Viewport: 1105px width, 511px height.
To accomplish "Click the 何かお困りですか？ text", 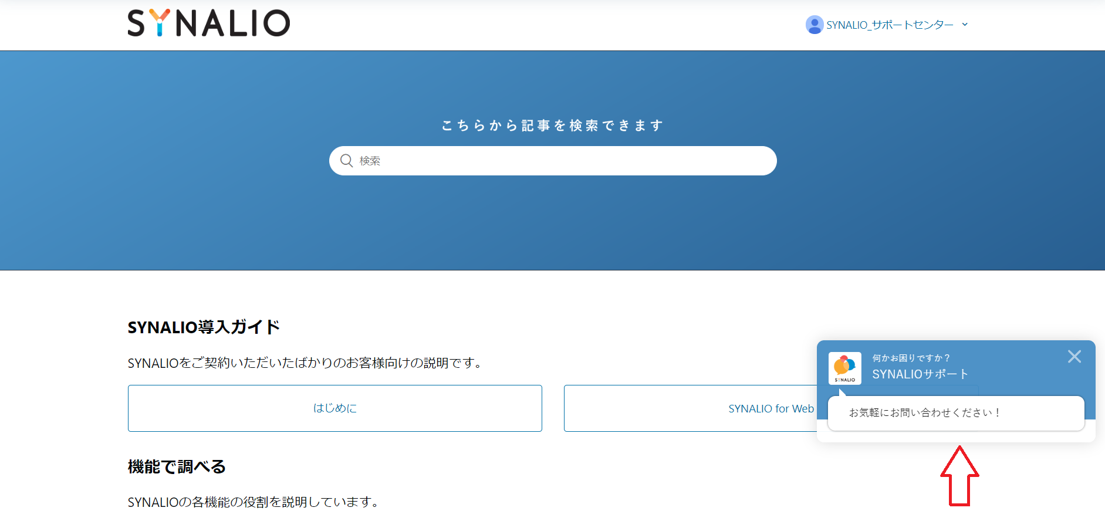I will (911, 358).
